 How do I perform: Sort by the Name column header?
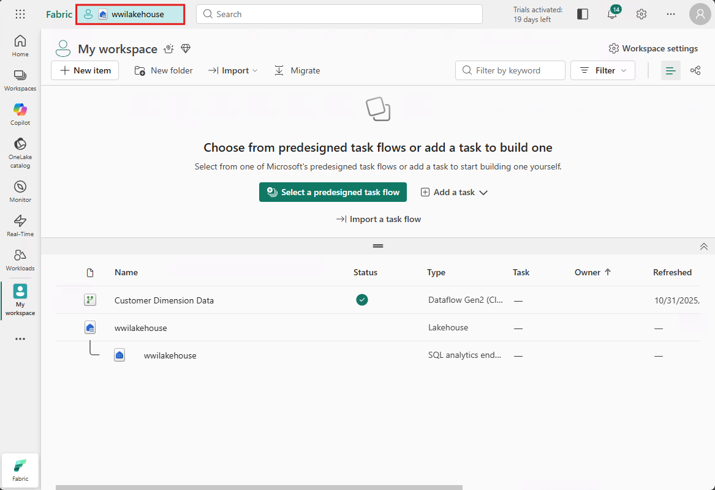126,272
